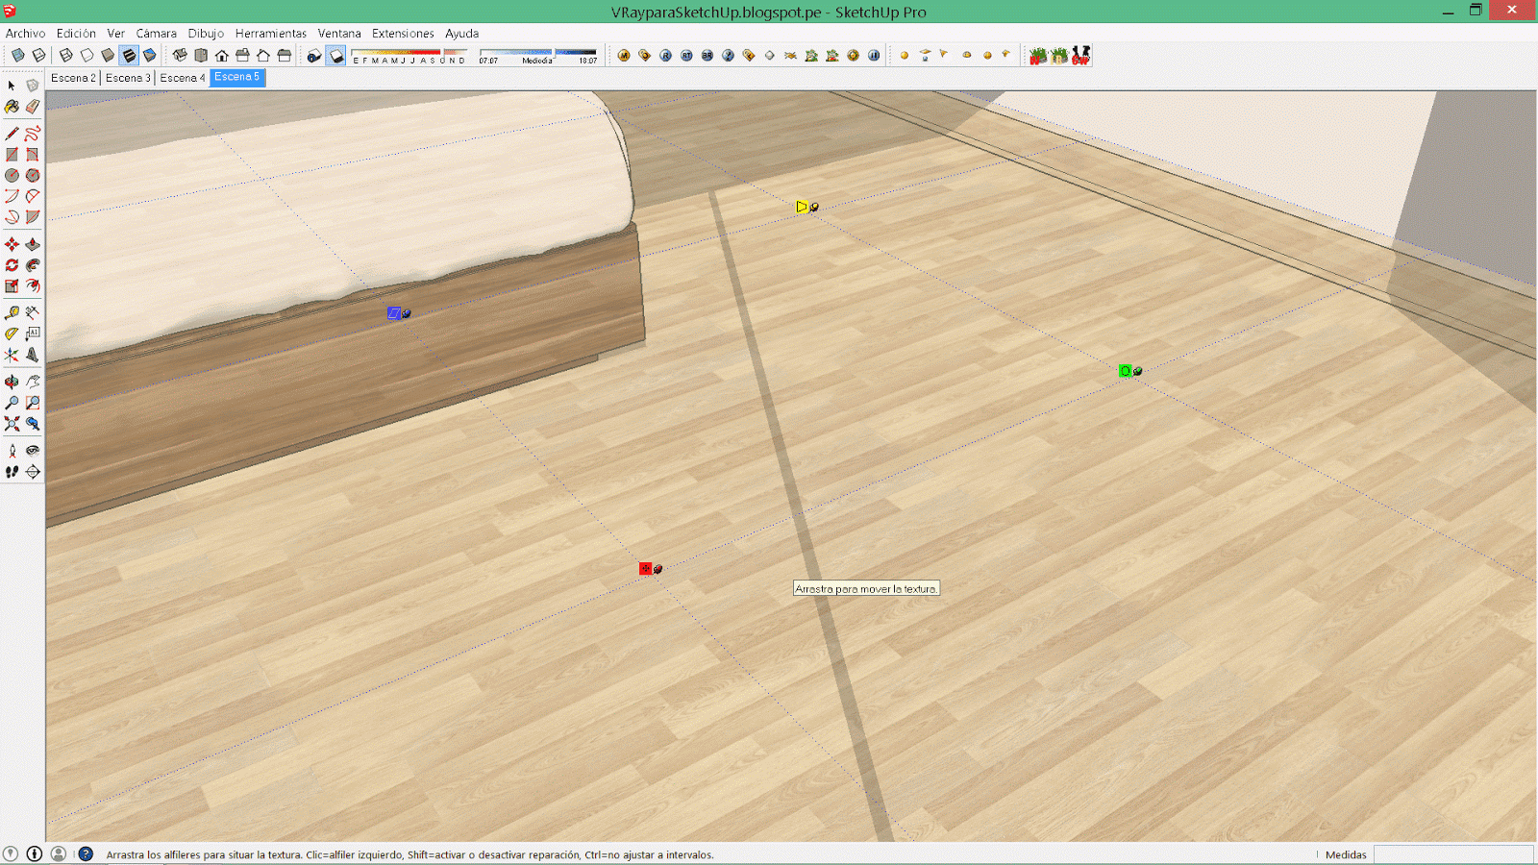Open the Extensiones menu
1538x865 pixels.
[403, 33]
